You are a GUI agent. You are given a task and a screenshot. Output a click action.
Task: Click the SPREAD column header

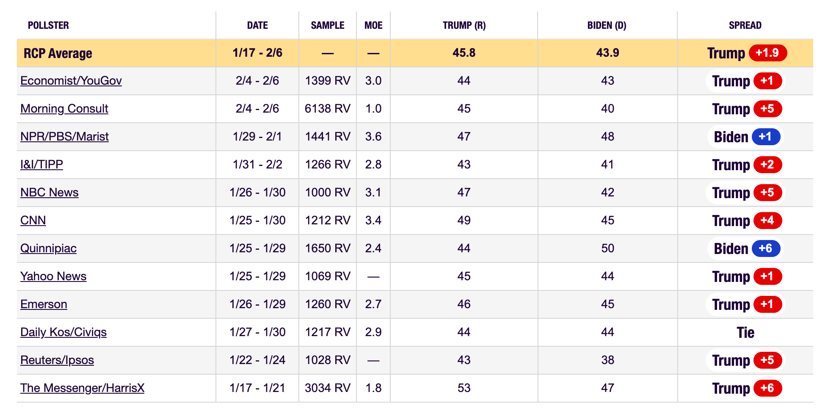point(745,25)
